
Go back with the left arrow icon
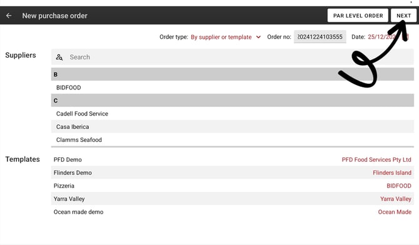(x=9, y=16)
